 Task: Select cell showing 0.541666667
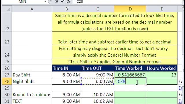pyautogui.click(x=130, y=75)
